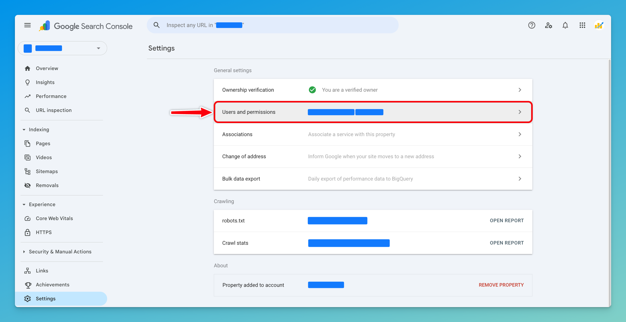Open the notifications bell
The width and height of the screenshot is (626, 322).
[565, 25]
